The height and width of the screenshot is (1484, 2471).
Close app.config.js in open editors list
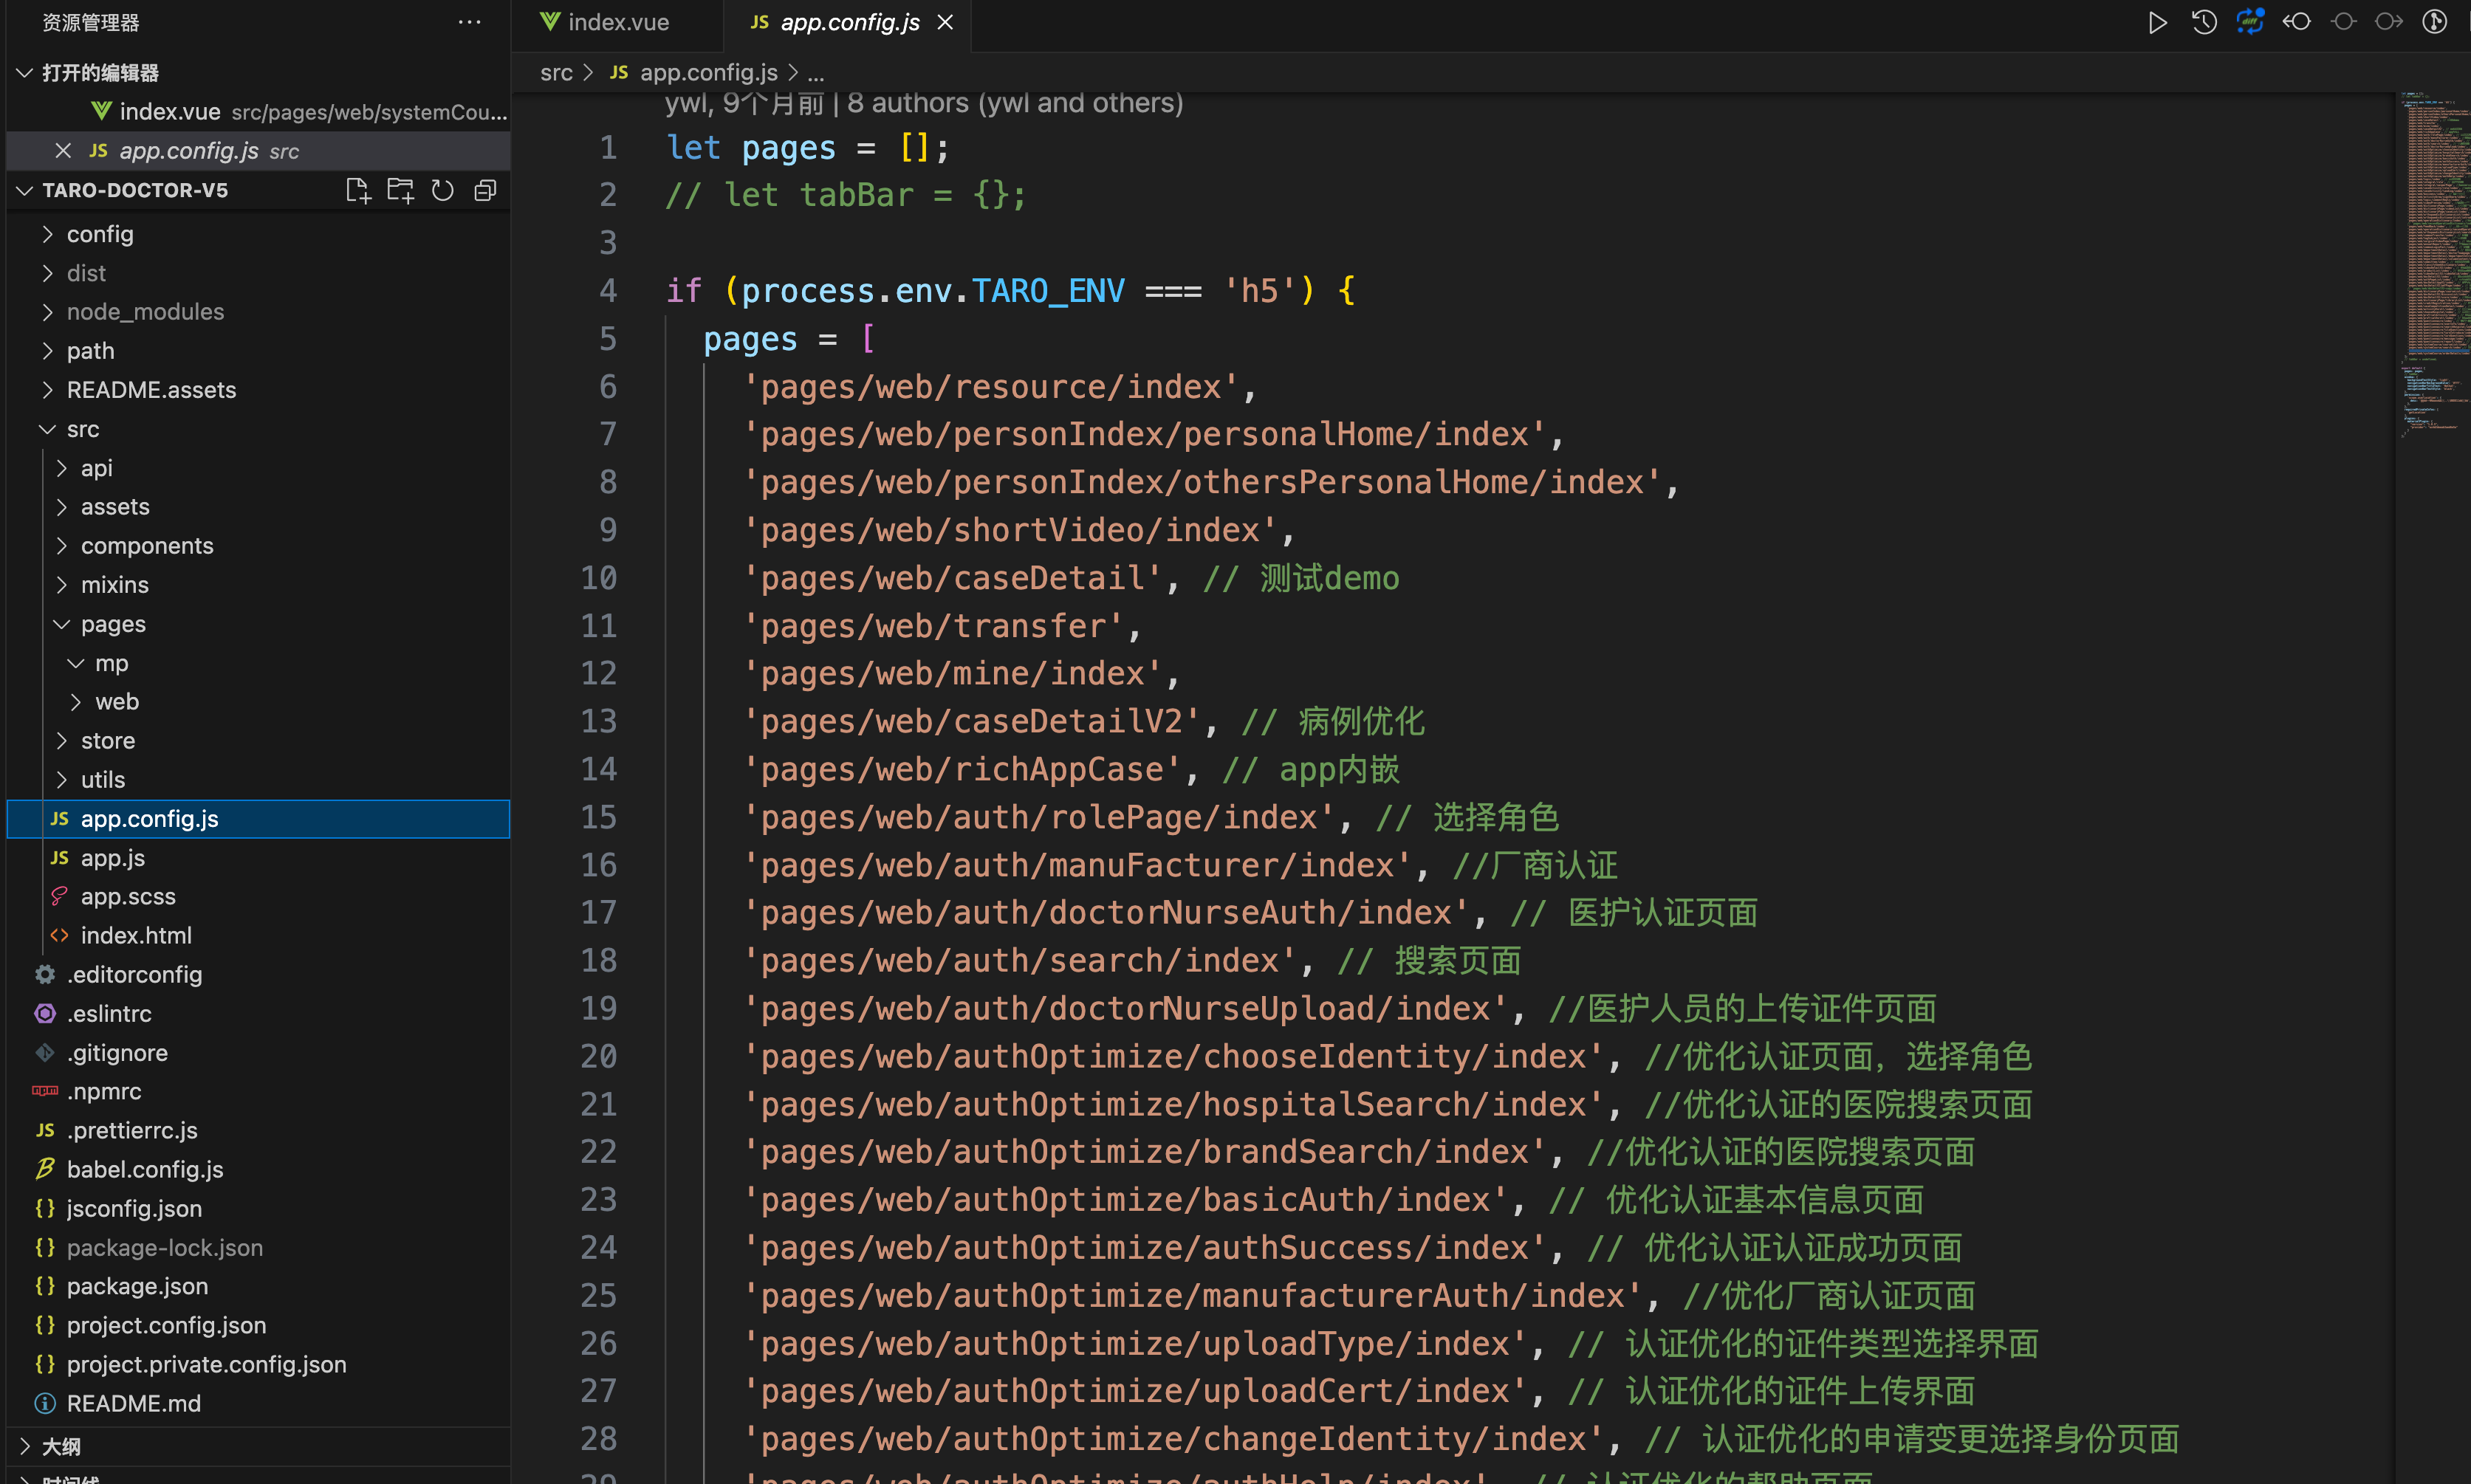point(63,151)
